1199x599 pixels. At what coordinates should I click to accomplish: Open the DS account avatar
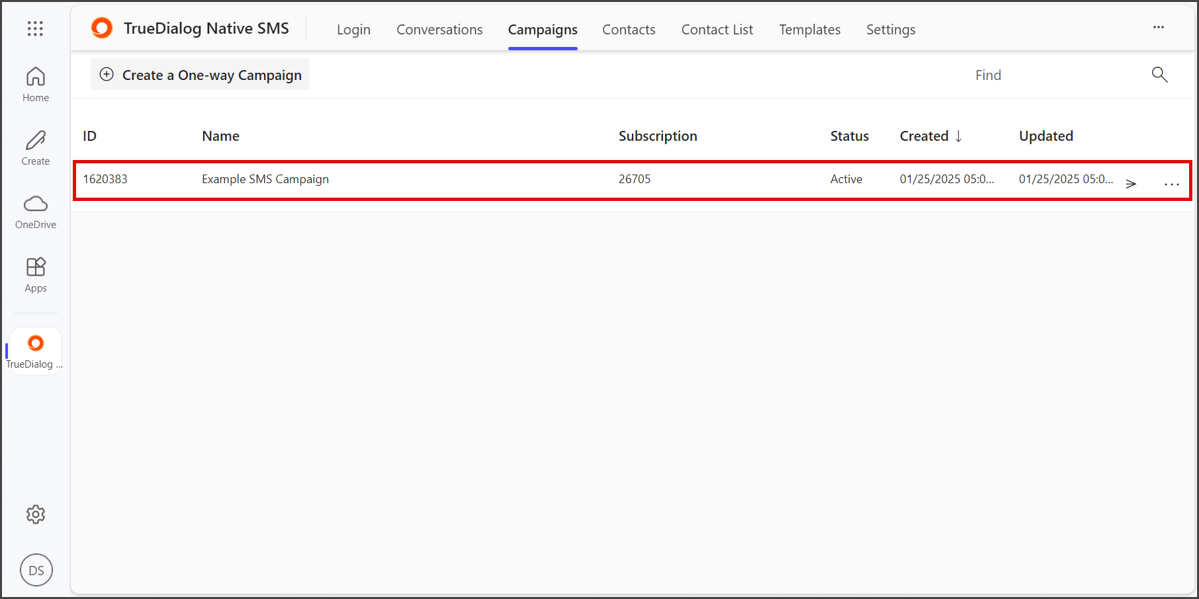(x=36, y=570)
